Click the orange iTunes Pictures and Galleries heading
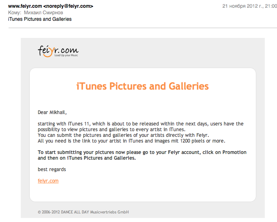Image resolution: width=277 pixels, height=222 pixels. click(x=142, y=86)
